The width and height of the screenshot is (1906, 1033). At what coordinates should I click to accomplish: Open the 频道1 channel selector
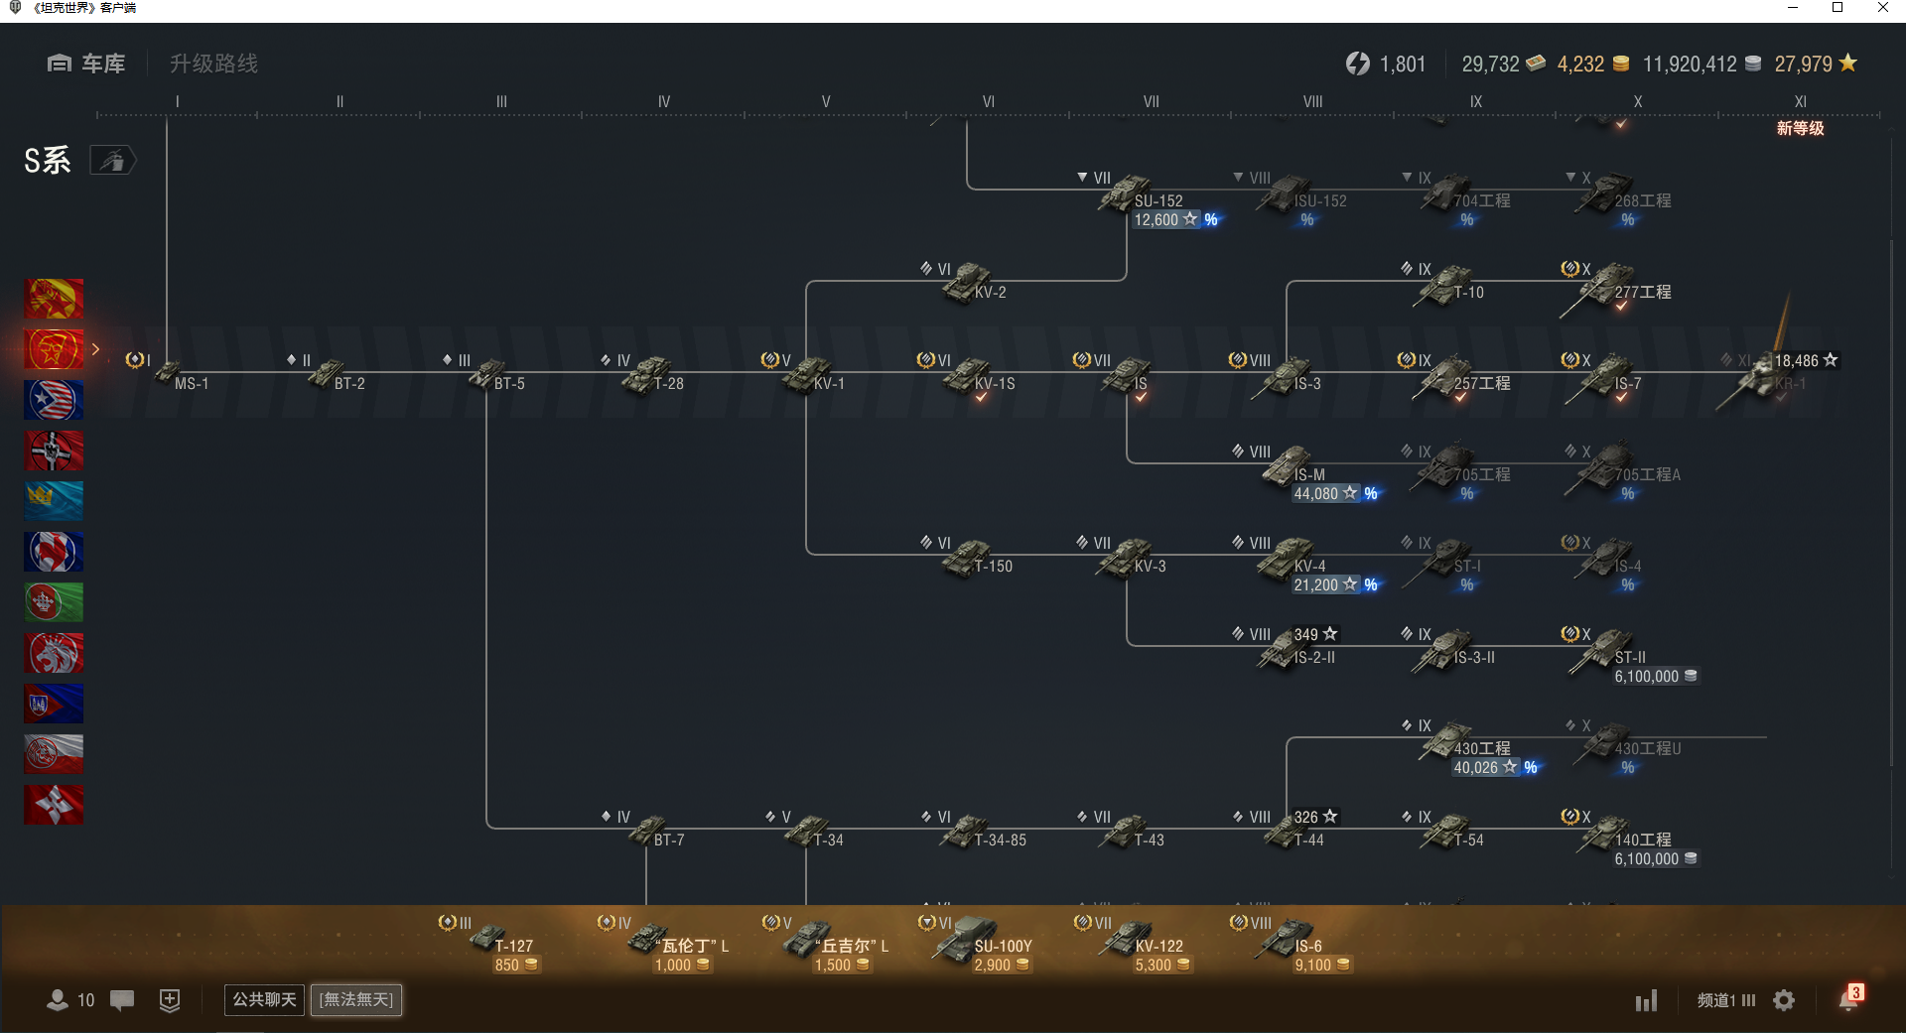(x=1725, y=1000)
